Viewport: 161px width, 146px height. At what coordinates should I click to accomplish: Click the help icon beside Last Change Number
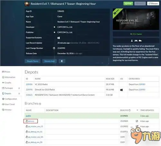point(54,48)
